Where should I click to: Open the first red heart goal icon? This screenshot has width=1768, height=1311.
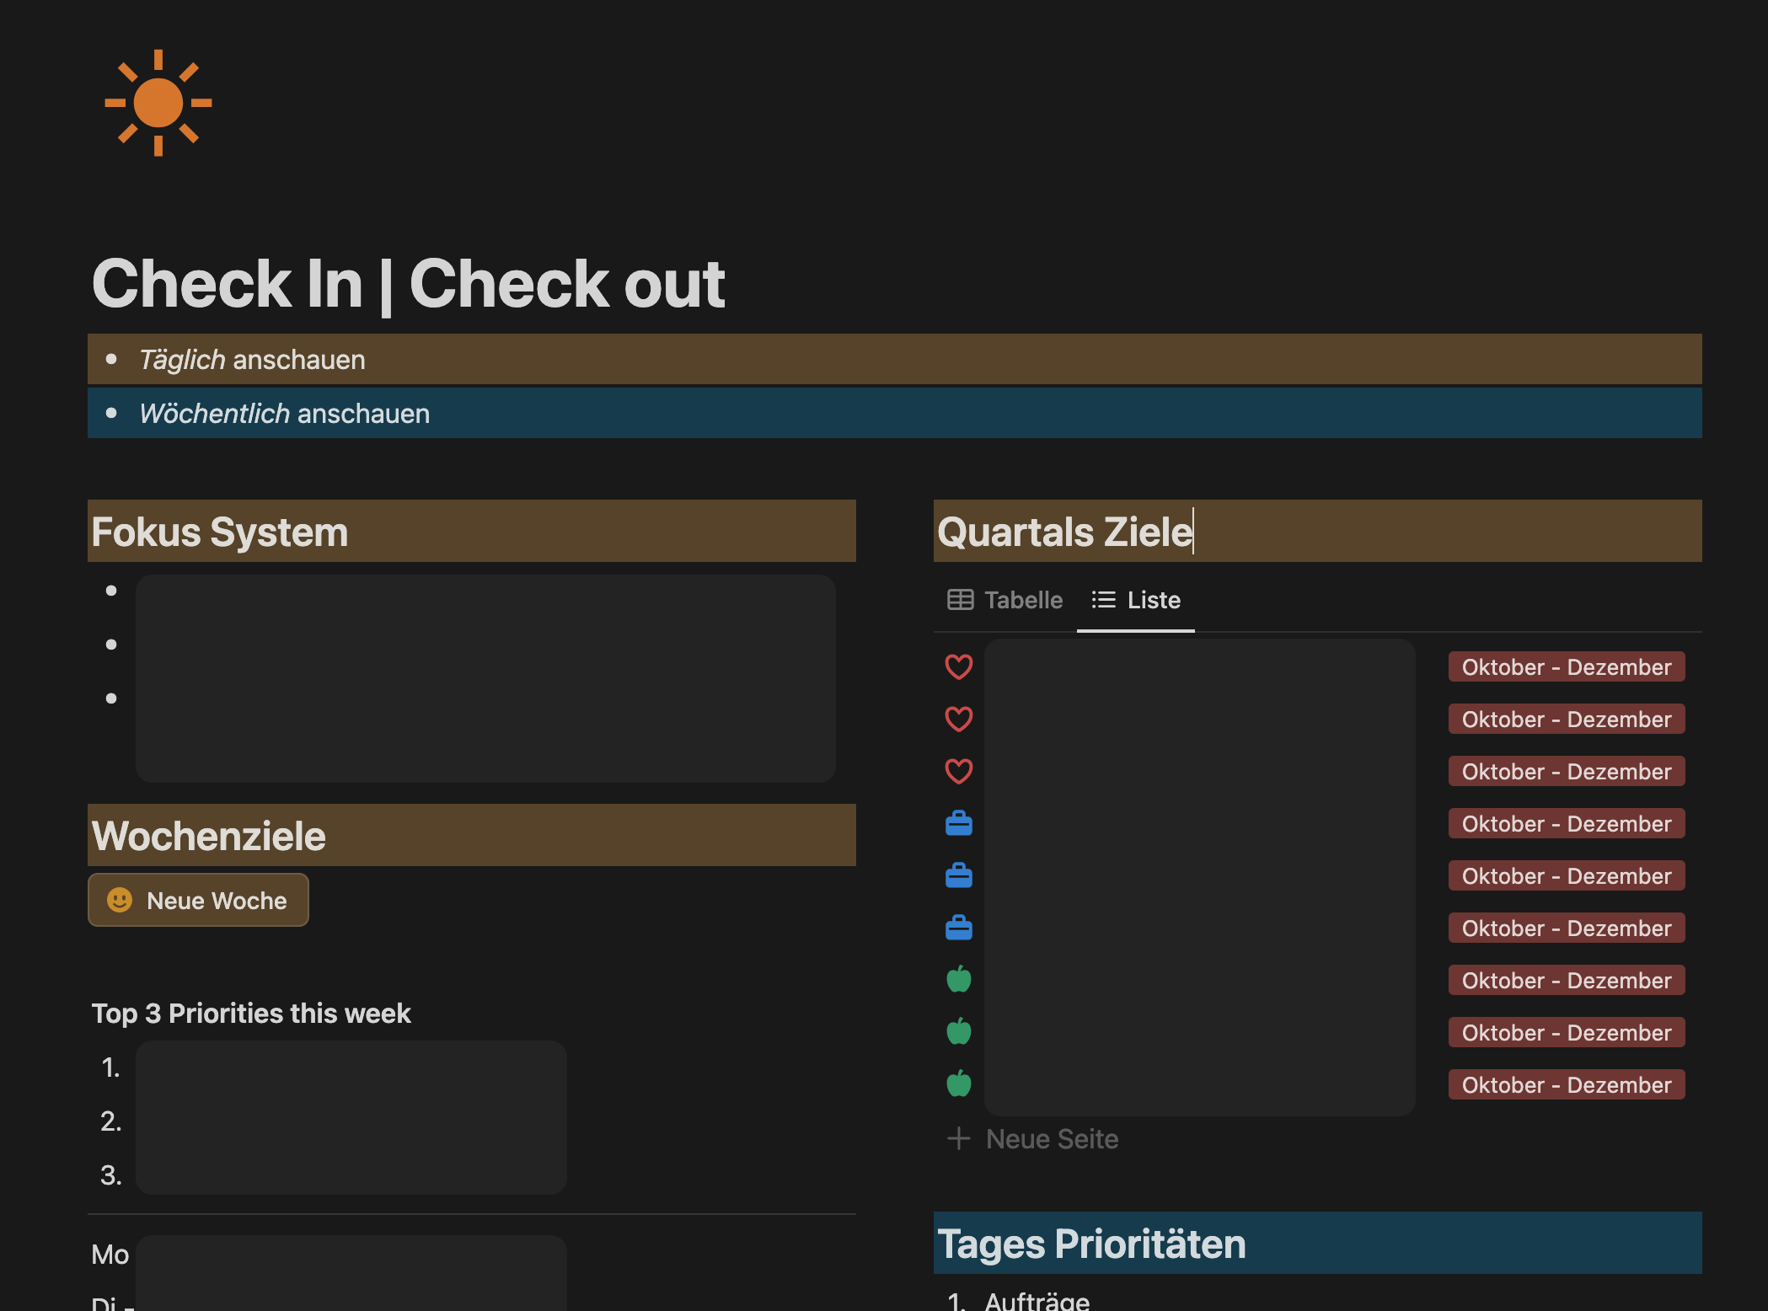[959, 666]
